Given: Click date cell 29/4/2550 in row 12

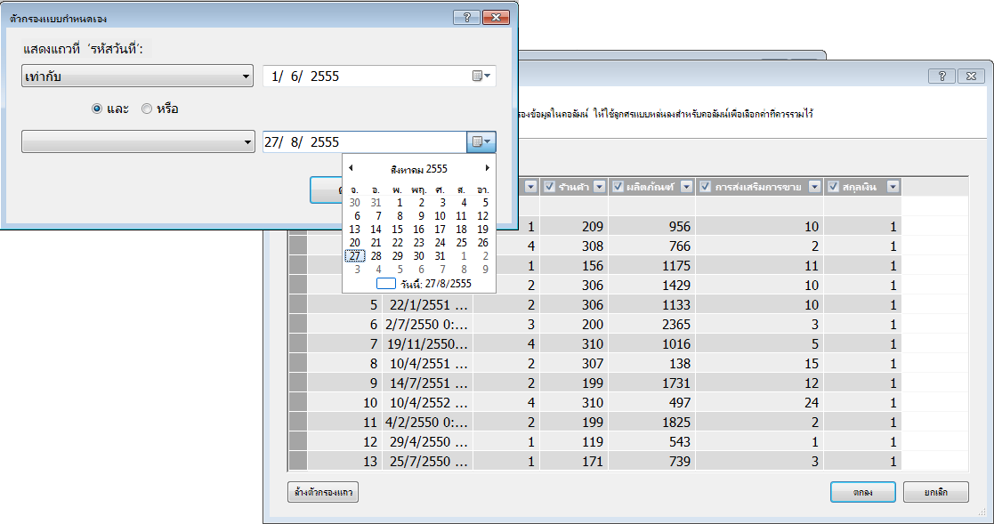Looking at the screenshot, I should [x=428, y=441].
